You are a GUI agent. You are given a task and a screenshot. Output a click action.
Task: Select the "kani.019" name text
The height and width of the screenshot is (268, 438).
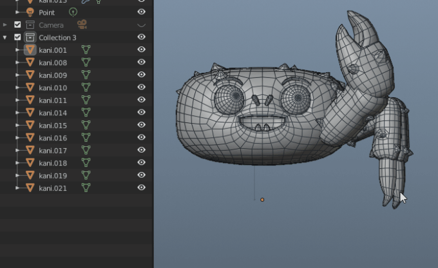[53, 176]
